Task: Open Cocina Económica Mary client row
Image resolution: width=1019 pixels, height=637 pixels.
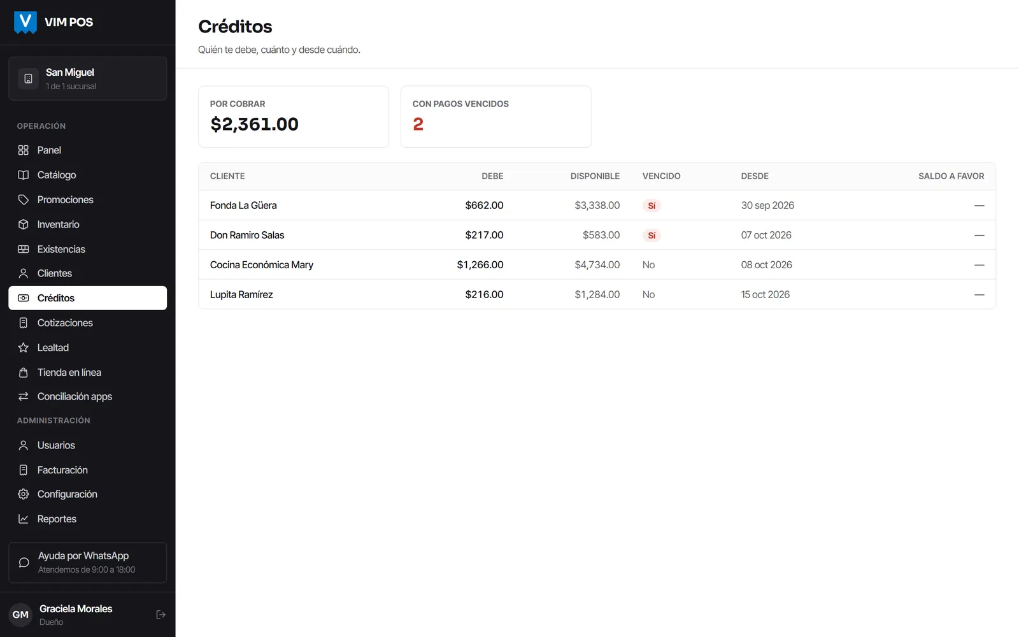Action: (597, 264)
